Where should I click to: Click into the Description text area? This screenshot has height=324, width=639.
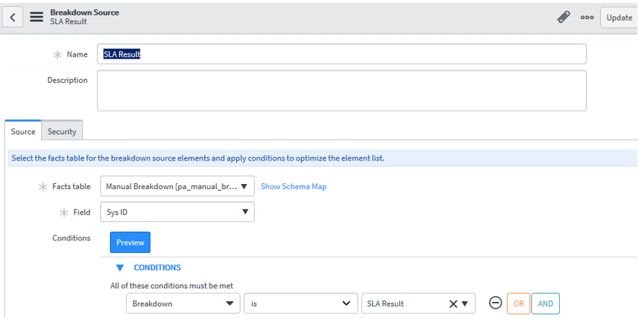coord(341,90)
